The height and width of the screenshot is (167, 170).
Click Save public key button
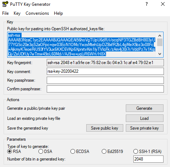(105, 128)
